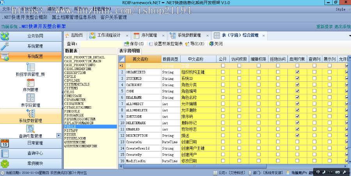Click the 查询 search input field
Image resolution: width=351 pixels, height=176 pixels.
pyautogui.click(x=101, y=44)
